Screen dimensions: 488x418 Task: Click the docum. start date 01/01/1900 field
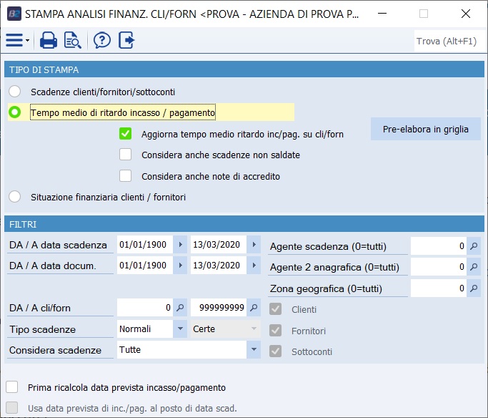point(145,266)
